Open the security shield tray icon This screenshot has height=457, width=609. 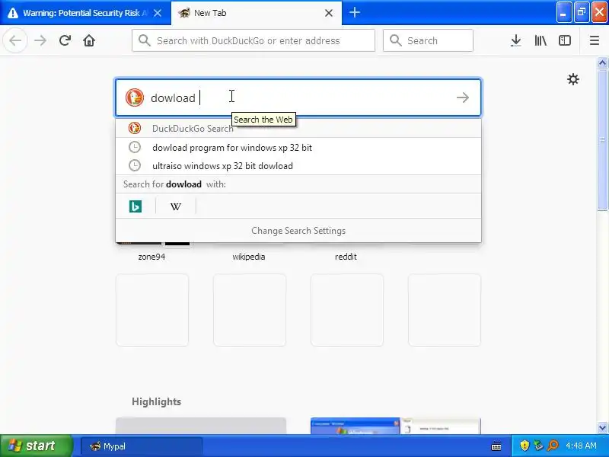click(525, 446)
